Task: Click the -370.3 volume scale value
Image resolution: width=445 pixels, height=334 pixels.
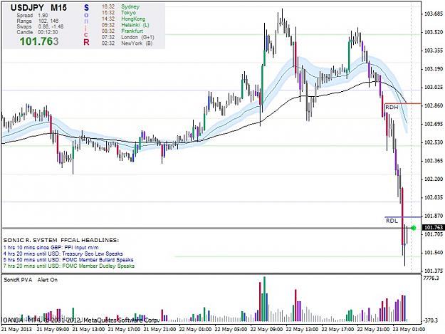Action: click(x=431, y=320)
